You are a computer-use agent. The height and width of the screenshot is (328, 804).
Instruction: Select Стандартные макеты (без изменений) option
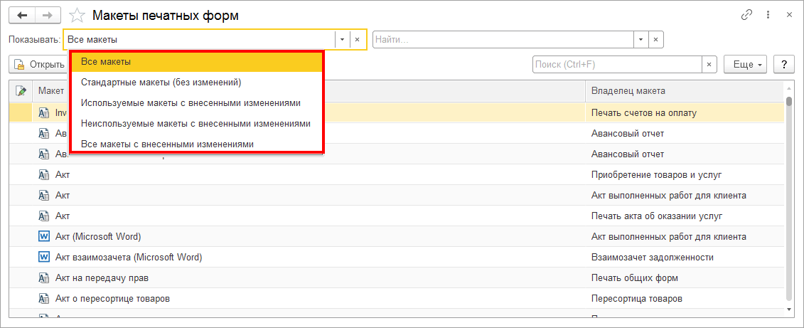[161, 83]
